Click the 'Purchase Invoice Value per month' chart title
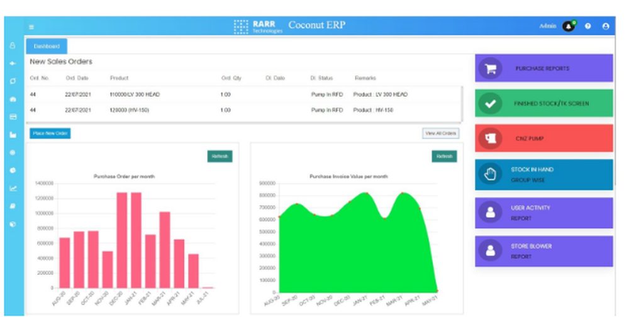The height and width of the screenshot is (317, 629). point(348,176)
